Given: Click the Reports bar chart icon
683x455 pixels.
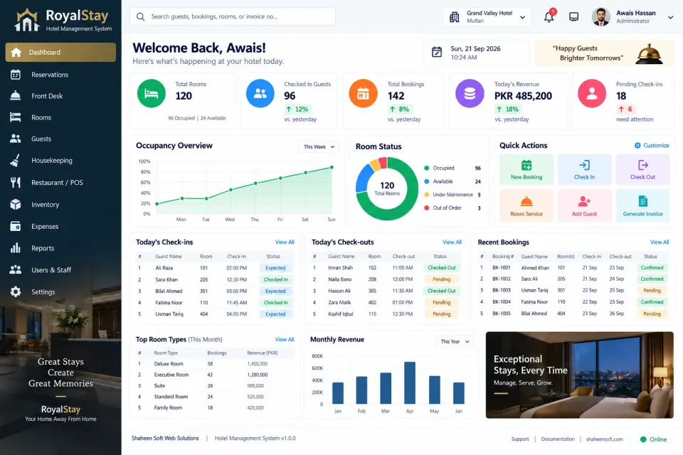Looking at the screenshot, I should 15,247.
